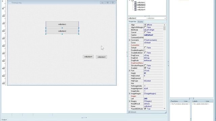Select the HelpType value htContext
Viewport: 216px width, 121px height.
(x=147, y=81)
